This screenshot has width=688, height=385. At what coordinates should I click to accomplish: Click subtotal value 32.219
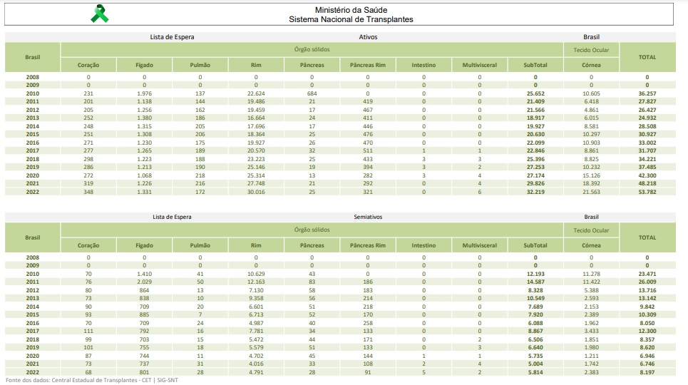click(x=535, y=192)
